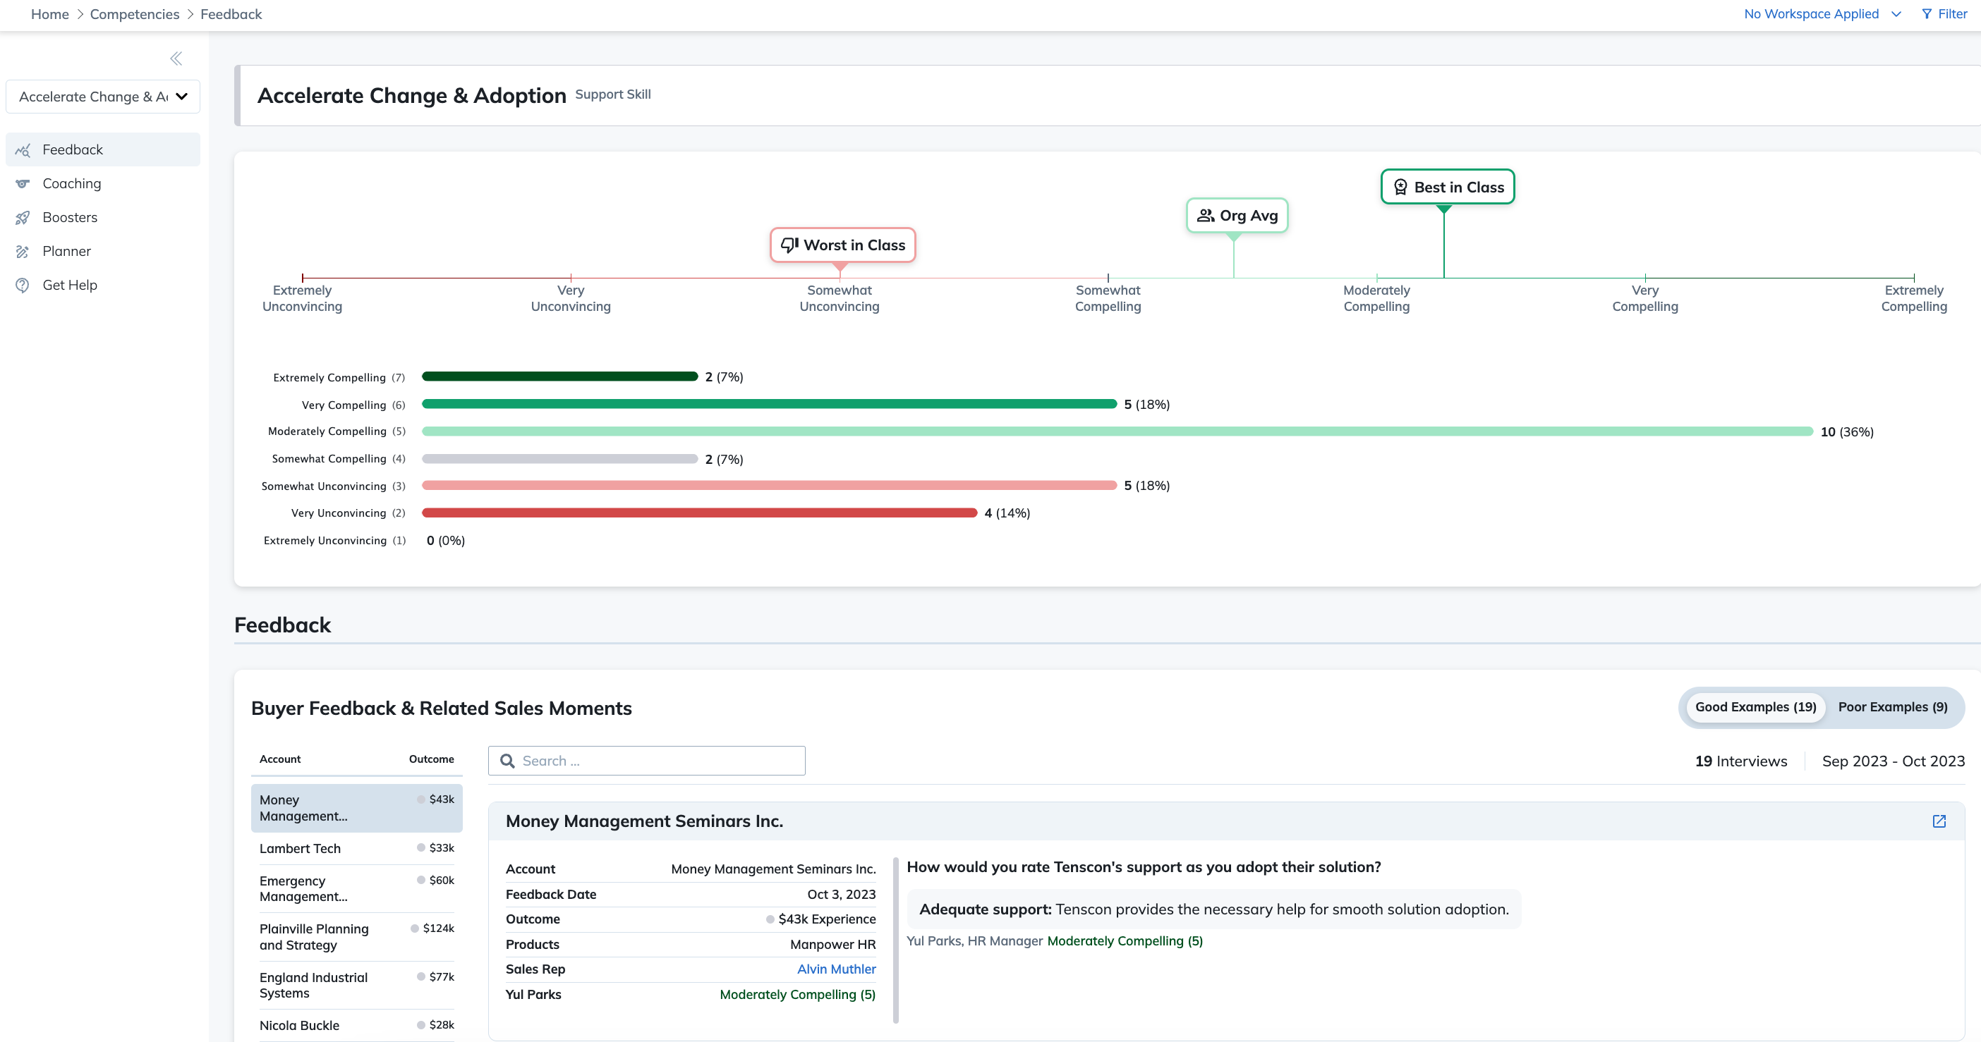Switch to Poor Examples (9) toggle
This screenshot has height=1042, width=1981.
(x=1893, y=707)
